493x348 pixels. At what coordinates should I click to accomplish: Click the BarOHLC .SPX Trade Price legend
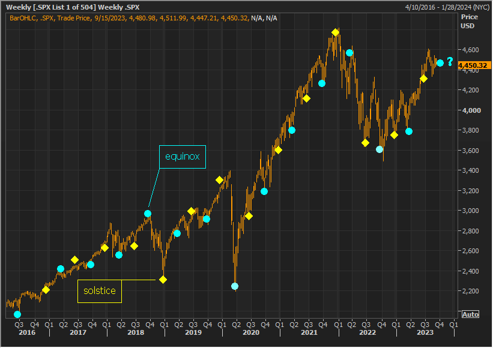(x=144, y=18)
